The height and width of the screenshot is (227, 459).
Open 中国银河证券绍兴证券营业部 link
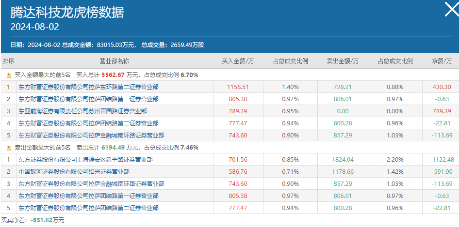click(x=74, y=171)
